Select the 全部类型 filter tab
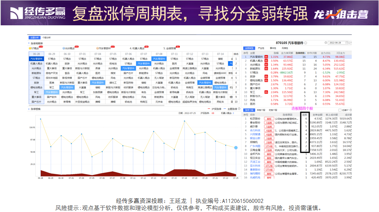379x212 pixels. pyautogui.click(x=249, y=48)
